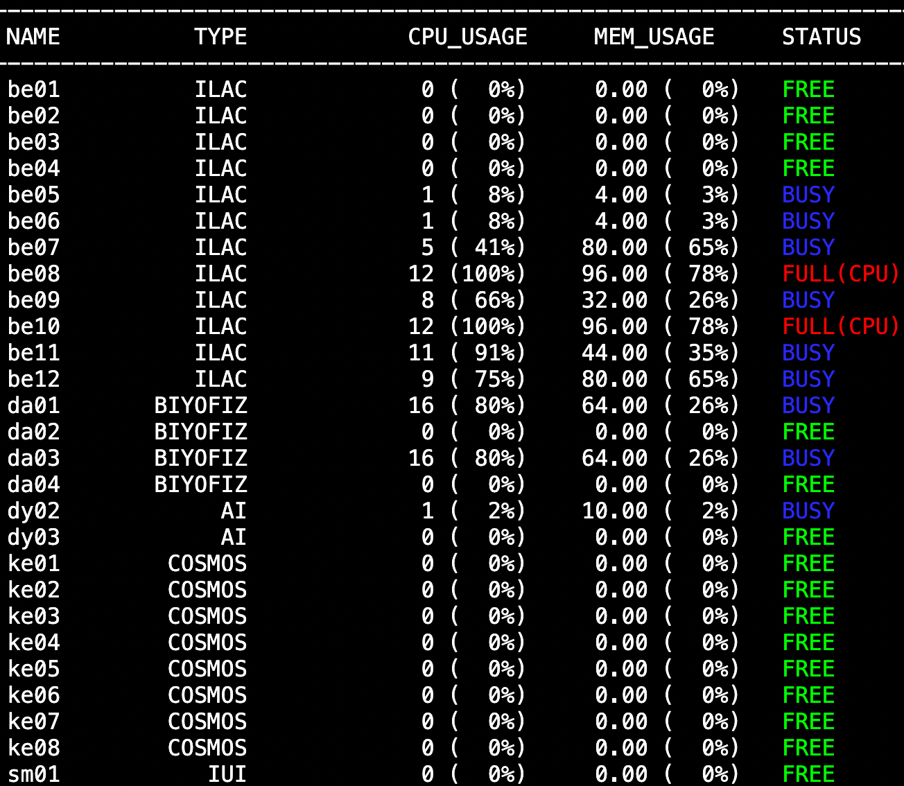
Task: Select node name da01
Action: click(33, 405)
